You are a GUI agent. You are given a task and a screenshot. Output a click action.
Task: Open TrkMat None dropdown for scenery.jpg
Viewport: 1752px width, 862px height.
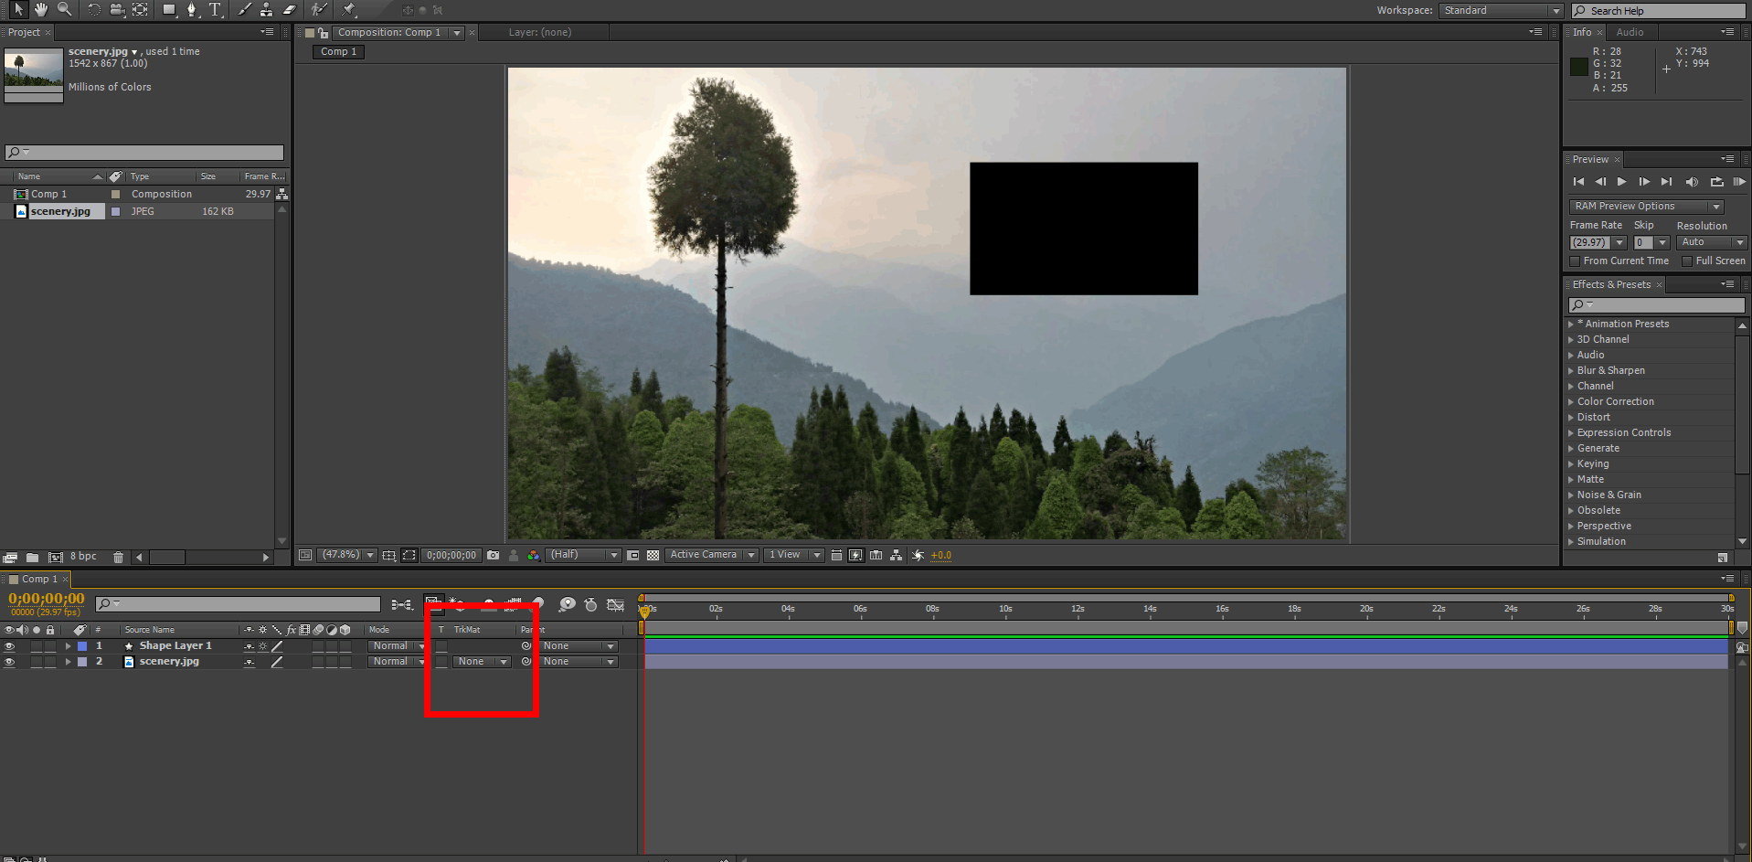[x=483, y=662]
